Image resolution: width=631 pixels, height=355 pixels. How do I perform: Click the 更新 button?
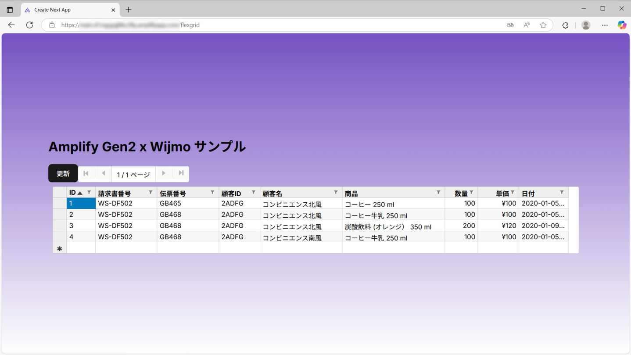[63, 173]
